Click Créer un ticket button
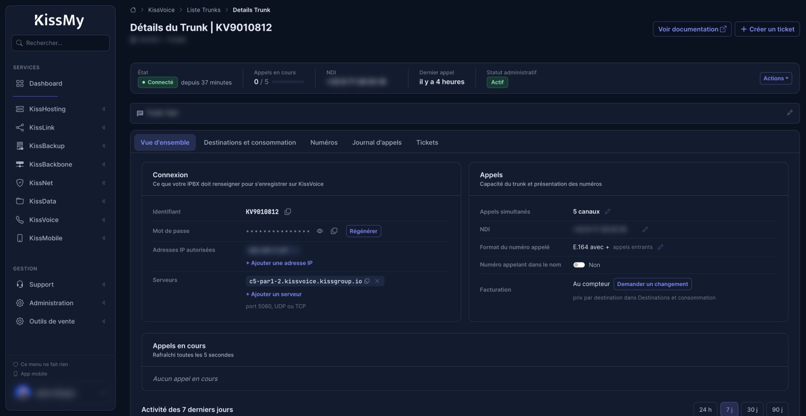The width and height of the screenshot is (806, 416). tap(767, 29)
